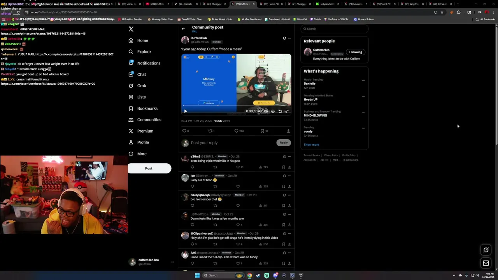Click the video progress bar
This screenshot has height=280, width=498.
coord(236,106)
